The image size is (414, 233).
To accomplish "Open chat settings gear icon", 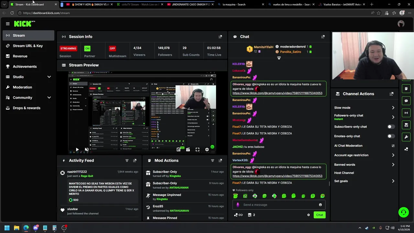I will (308, 215).
